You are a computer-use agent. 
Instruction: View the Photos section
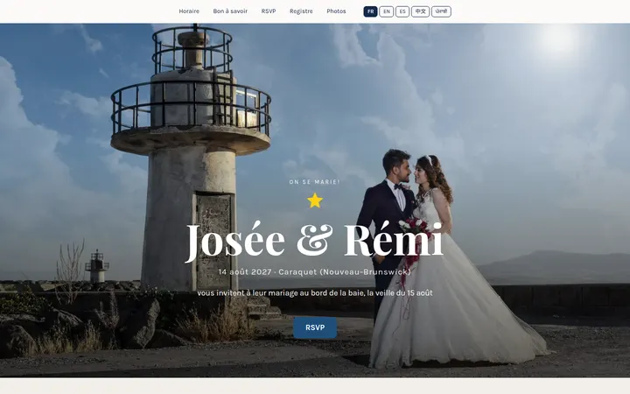[336, 11]
